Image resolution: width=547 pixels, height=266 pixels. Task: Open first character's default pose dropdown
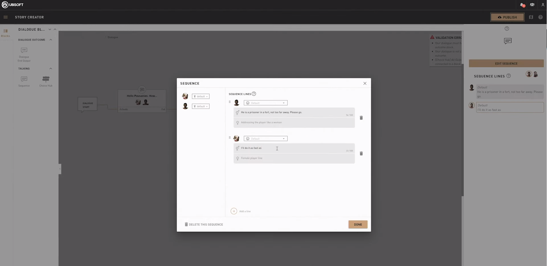click(x=200, y=96)
